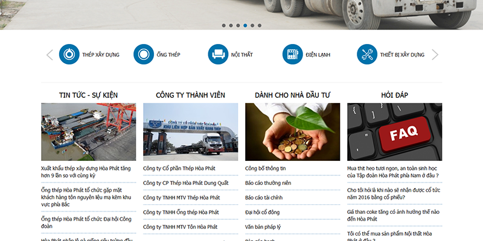Open the Thiết Bị Xây Dựng tools icon
The height and width of the screenshot is (241, 483).
[x=366, y=55]
